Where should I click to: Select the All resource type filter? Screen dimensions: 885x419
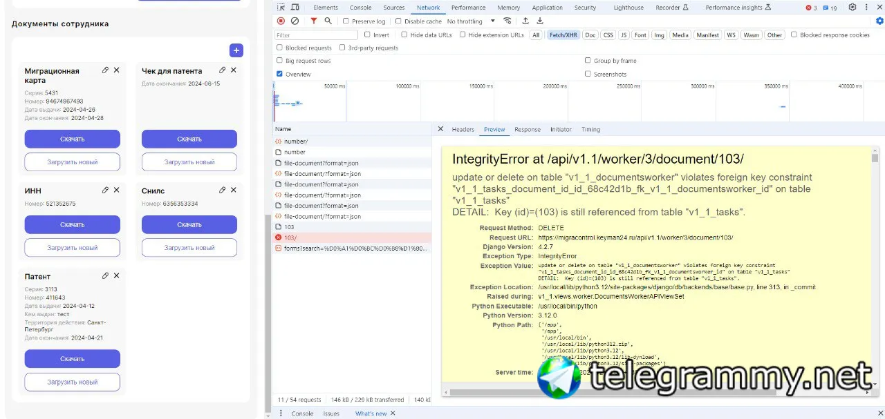pos(536,35)
